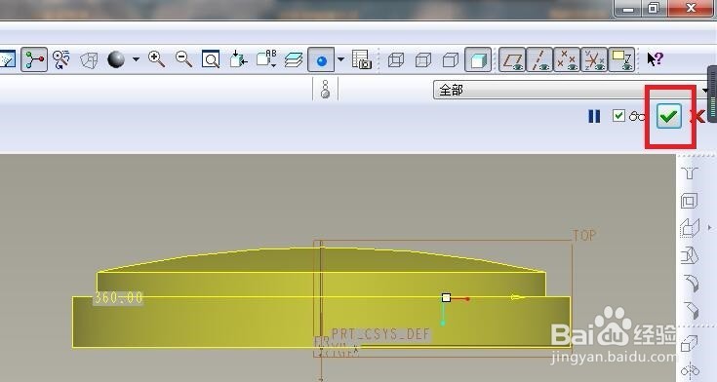Select the Round tool in right toolbar
Image resolution: width=717 pixels, height=382 pixels.
(691, 284)
